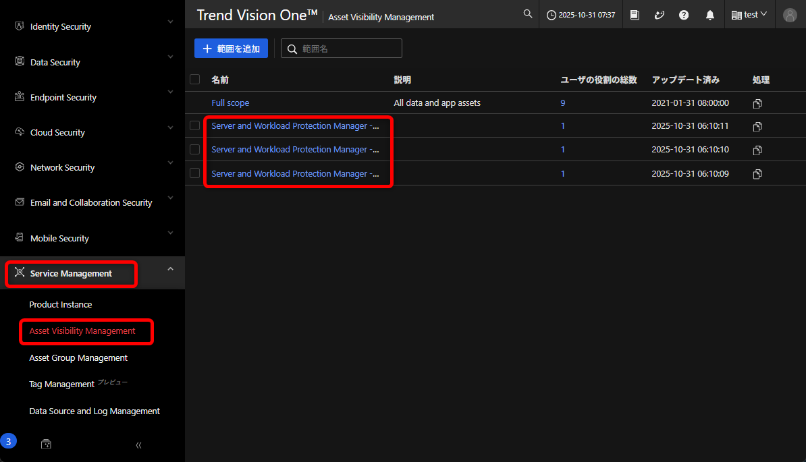
Task: Copy the Full scope row using its action icon
Action: [757, 104]
